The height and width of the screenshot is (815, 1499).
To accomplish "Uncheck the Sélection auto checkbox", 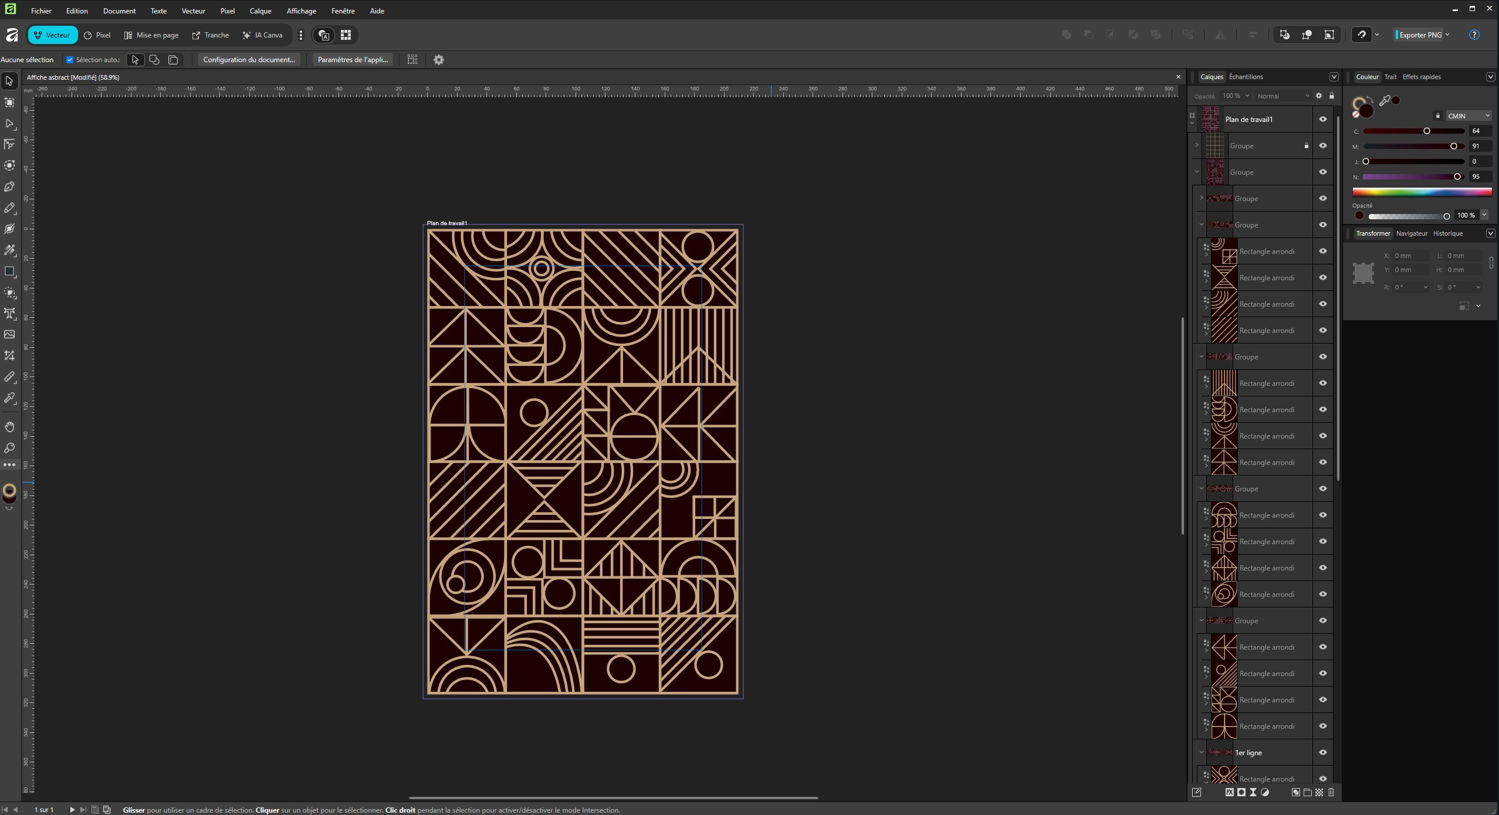I will click(70, 60).
